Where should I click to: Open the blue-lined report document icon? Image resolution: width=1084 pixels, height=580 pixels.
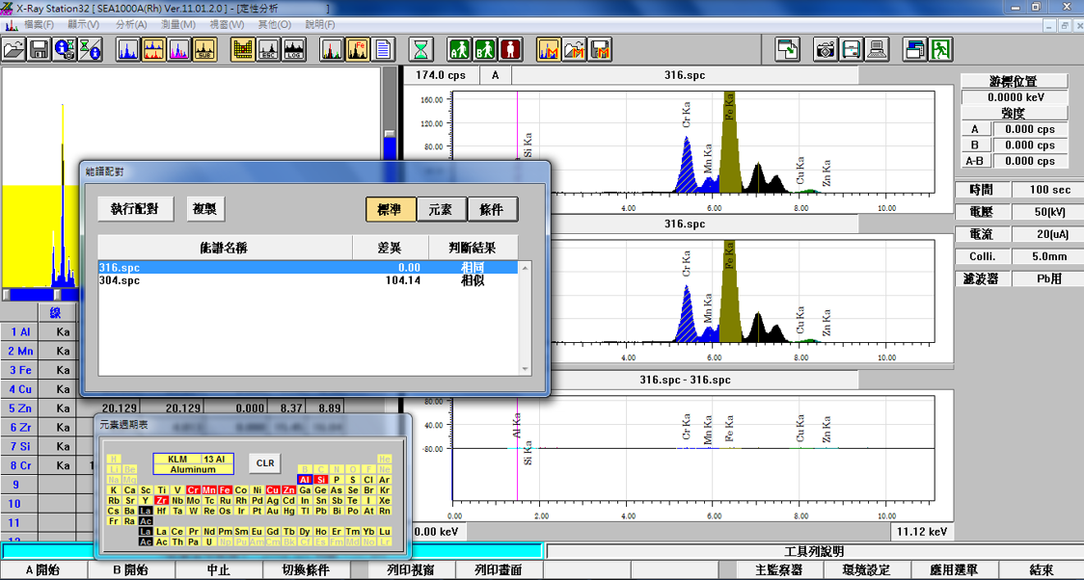tap(382, 50)
